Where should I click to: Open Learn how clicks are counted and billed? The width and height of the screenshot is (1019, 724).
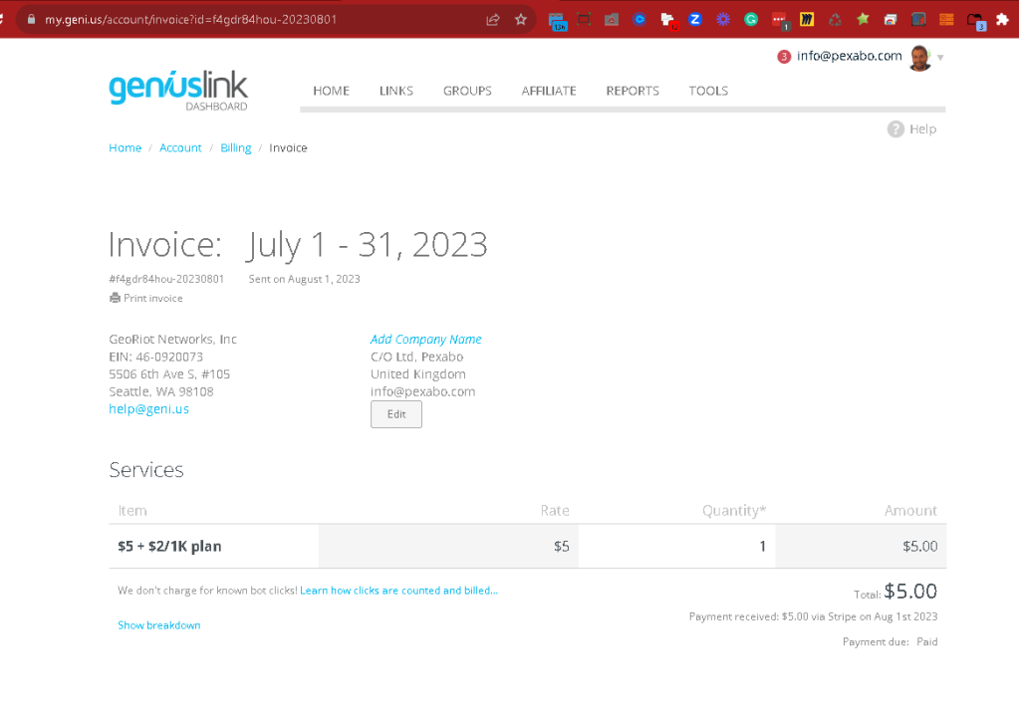coord(399,591)
